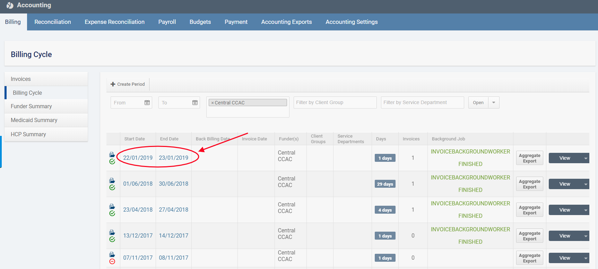Open the To date calendar picker
The height and width of the screenshot is (269, 598).
pyautogui.click(x=195, y=103)
